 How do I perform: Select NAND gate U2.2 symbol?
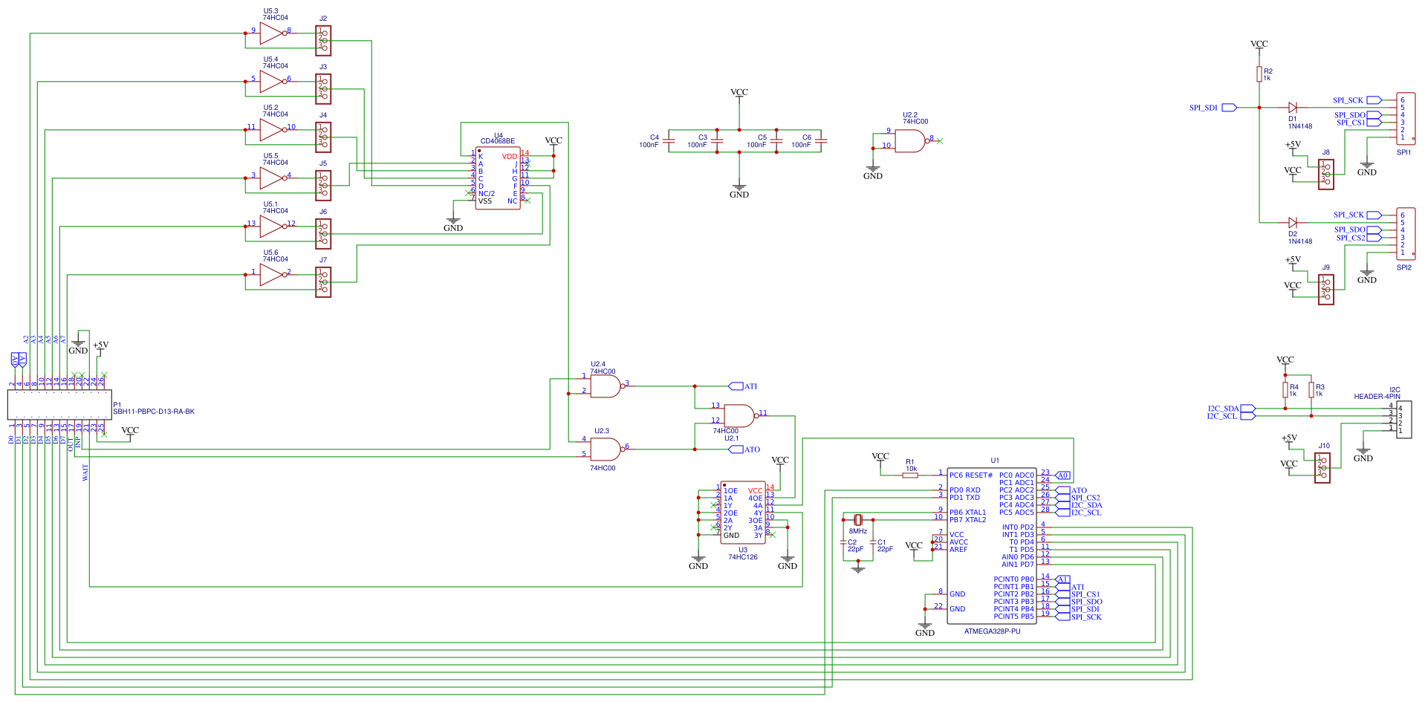pyautogui.click(x=909, y=141)
